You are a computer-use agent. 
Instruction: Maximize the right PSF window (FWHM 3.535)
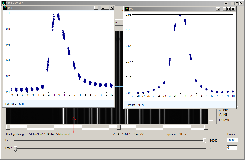coord(229,9)
